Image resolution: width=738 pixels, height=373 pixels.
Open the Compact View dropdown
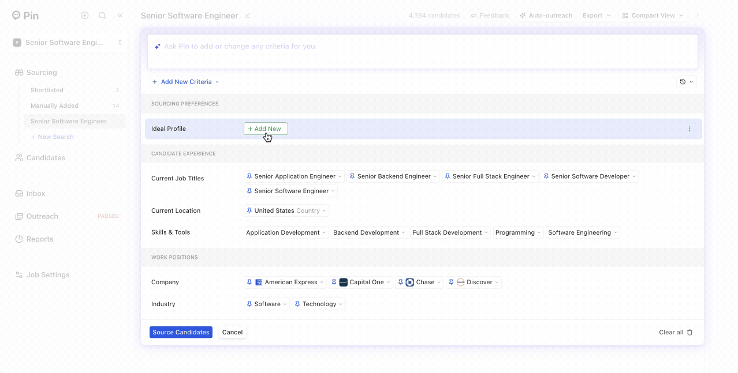[653, 16]
